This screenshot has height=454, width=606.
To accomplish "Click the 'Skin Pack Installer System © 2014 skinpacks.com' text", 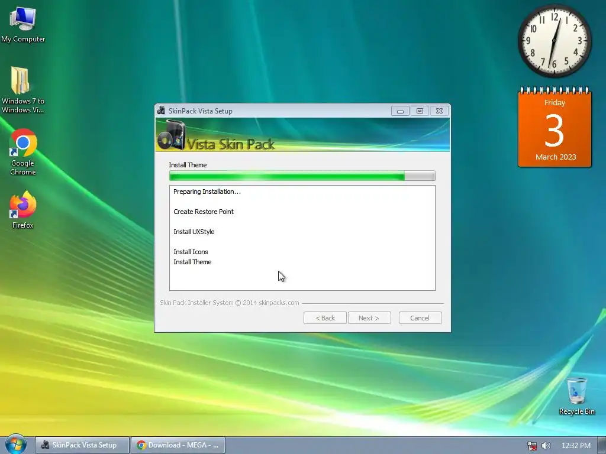I will point(230,303).
